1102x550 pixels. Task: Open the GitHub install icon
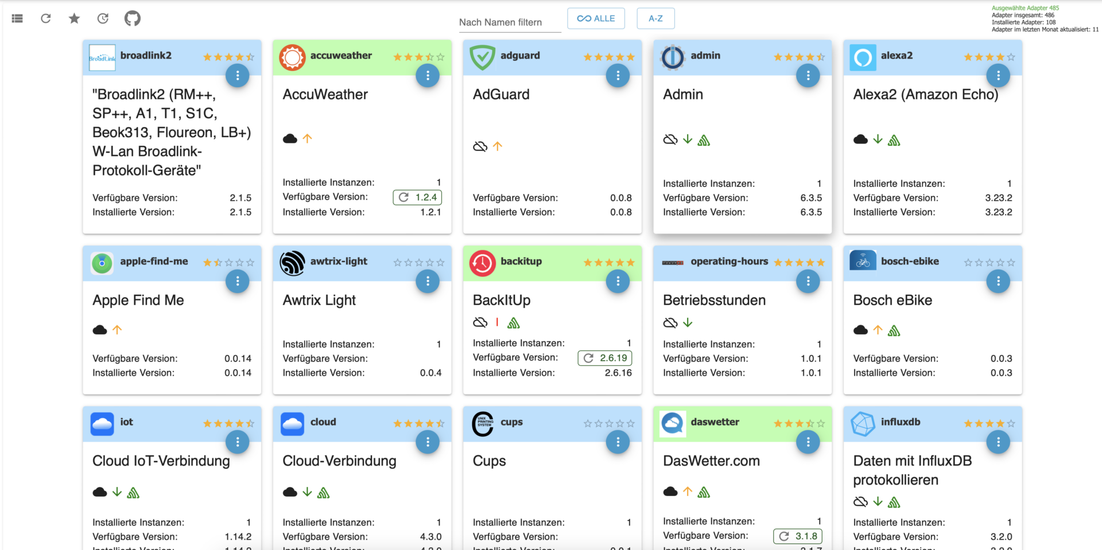133,18
